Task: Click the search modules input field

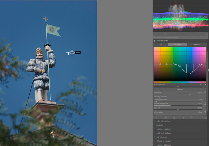Action: [x=180, y=37]
